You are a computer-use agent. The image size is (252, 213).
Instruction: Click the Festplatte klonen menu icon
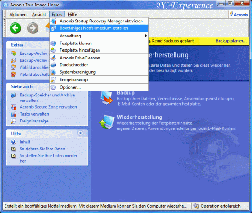point(53,43)
